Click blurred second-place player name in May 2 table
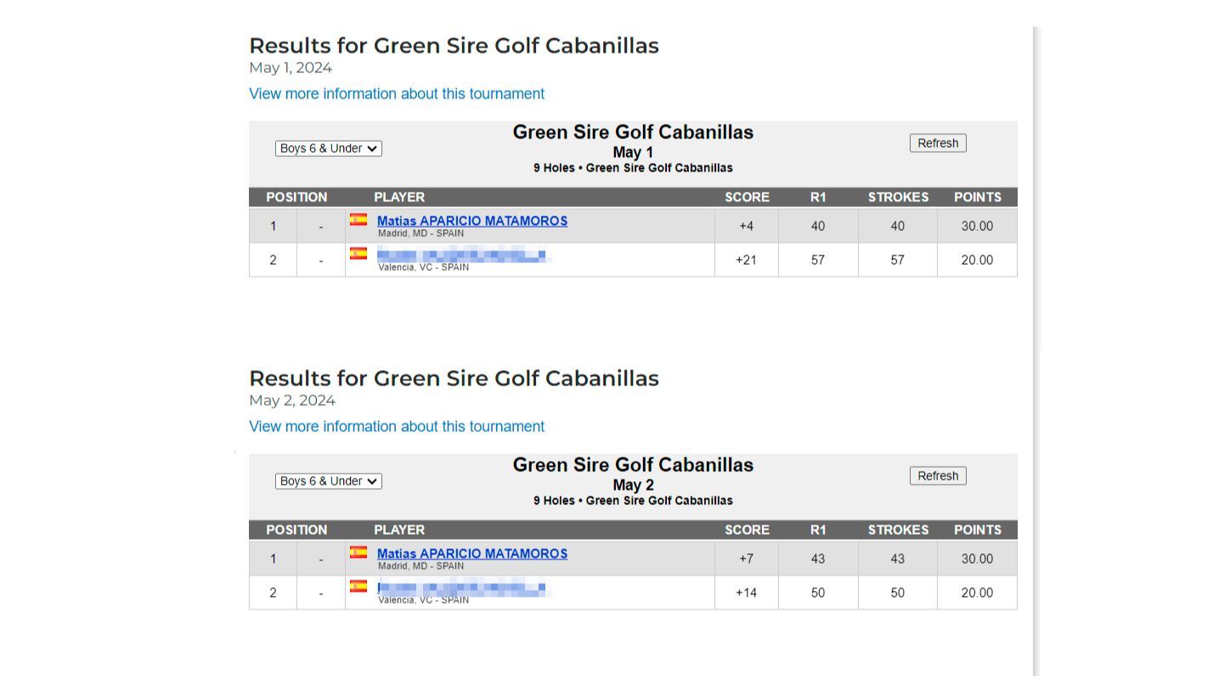Screen dimensions: 1219x685 tap(462, 587)
